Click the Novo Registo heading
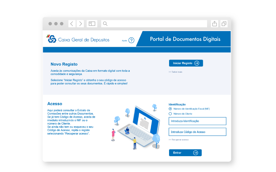The height and width of the screenshot is (172, 276). coord(64,64)
